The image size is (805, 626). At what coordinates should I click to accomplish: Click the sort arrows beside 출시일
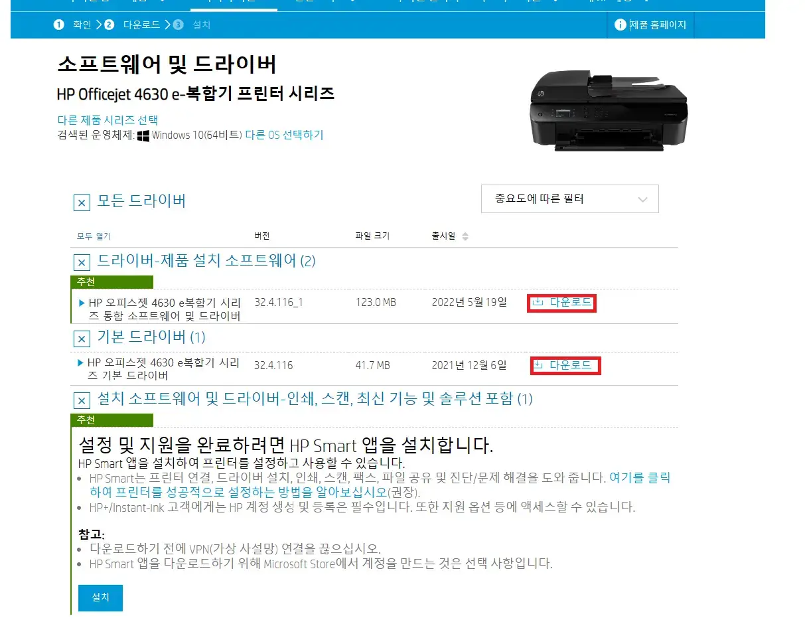coord(465,237)
